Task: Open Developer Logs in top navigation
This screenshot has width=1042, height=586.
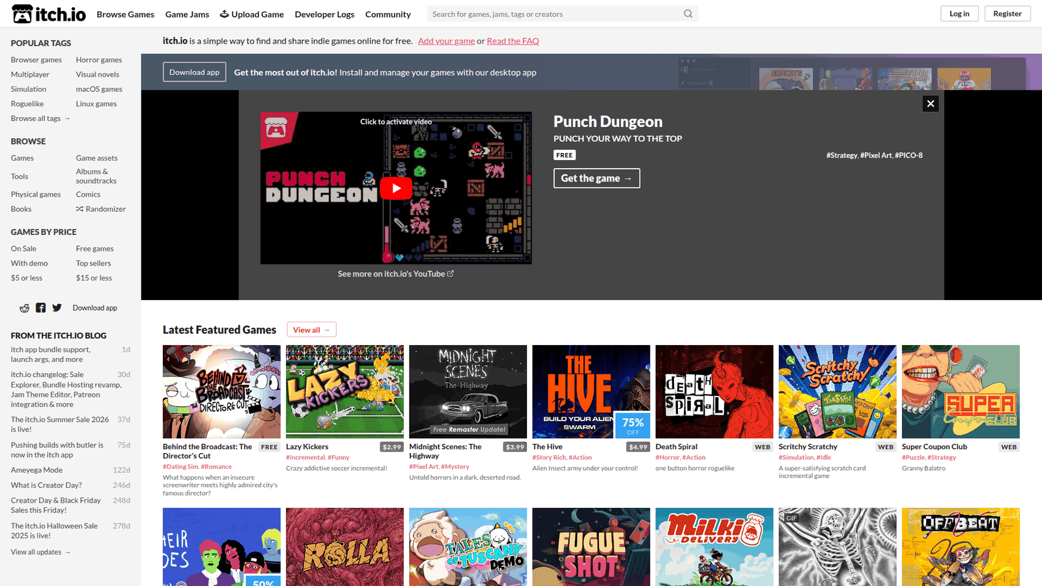Action: click(324, 14)
